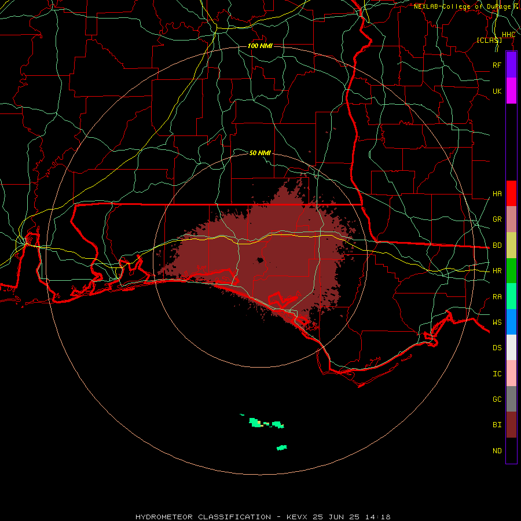Click the HR green legend swatch

[x=511, y=271]
